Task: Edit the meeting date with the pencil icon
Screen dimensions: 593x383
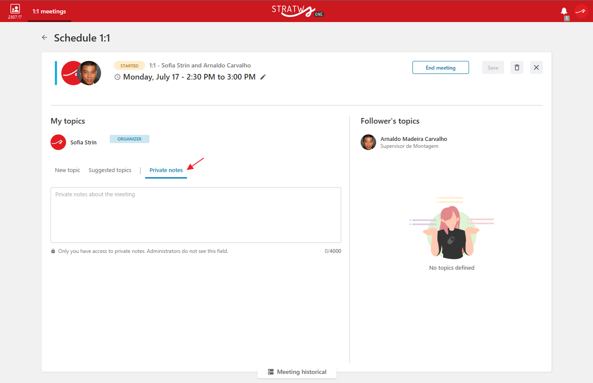Action: (x=263, y=77)
